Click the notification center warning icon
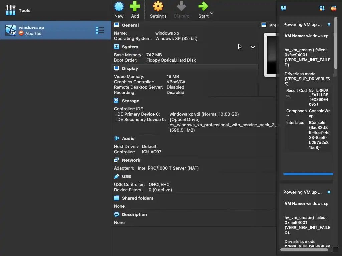The image size is (342, 256). tap(283, 8)
